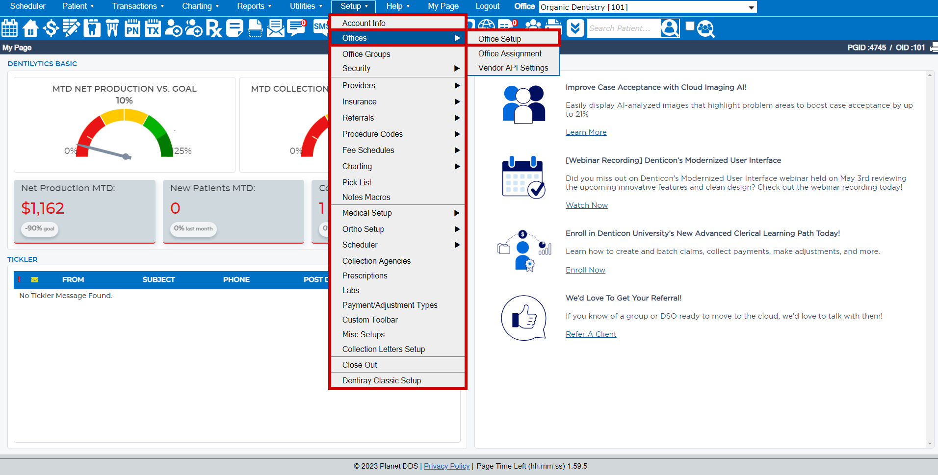Expand the Providers submenu arrow
This screenshot has width=938, height=475.
tap(457, 85)
